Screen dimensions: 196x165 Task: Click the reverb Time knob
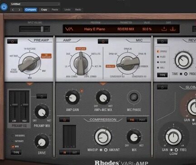click(183, 60)
